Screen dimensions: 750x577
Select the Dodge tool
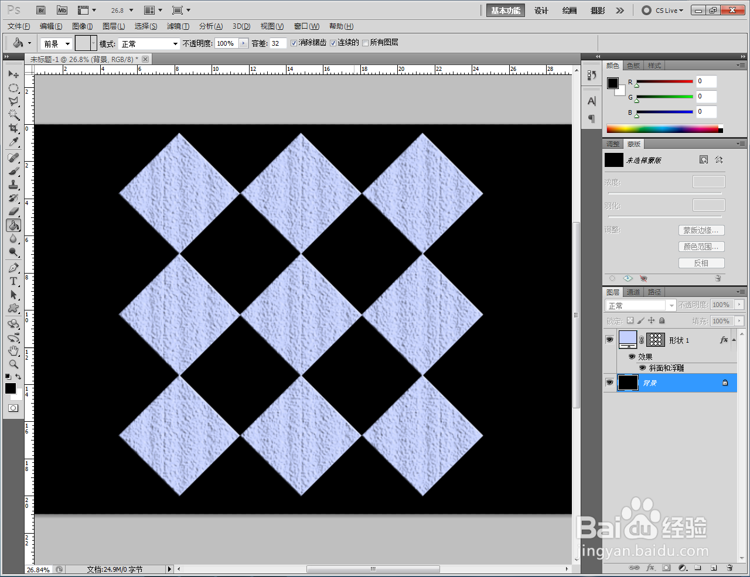[x=13, y=252]
